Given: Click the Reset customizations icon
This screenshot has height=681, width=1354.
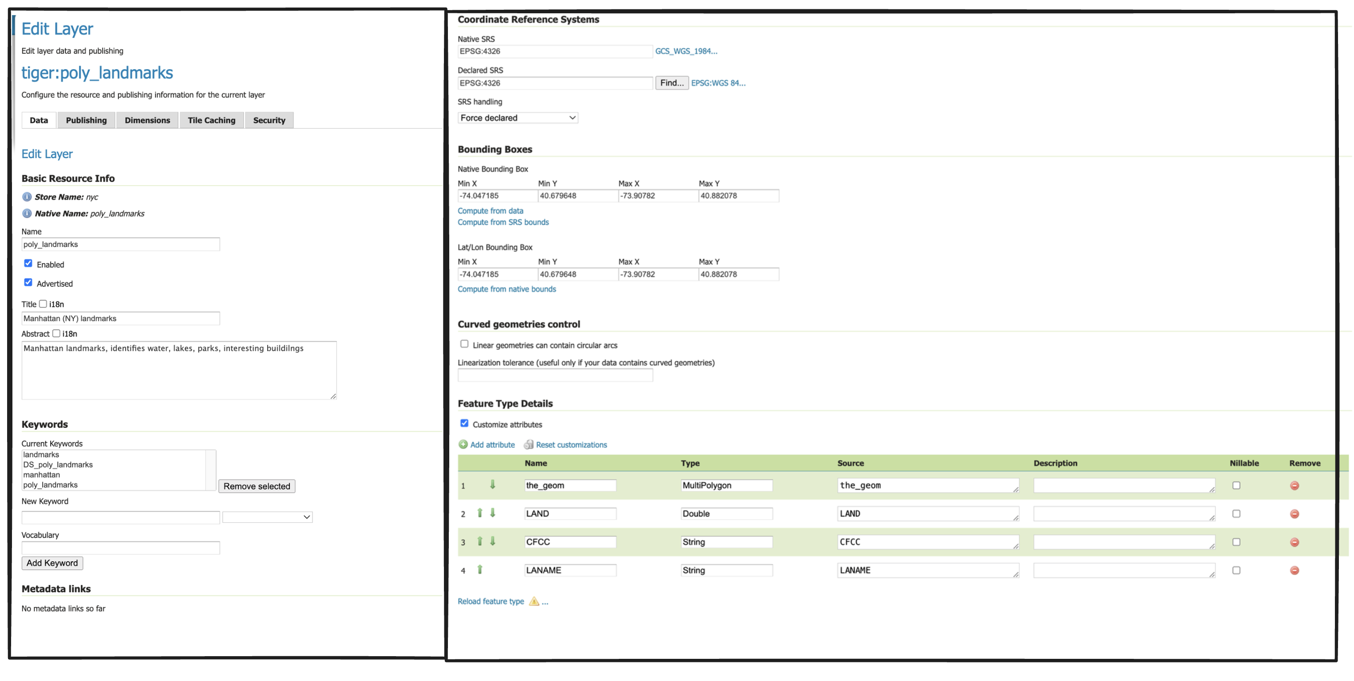Looking at the screenshot, I should tap(528, 444).
